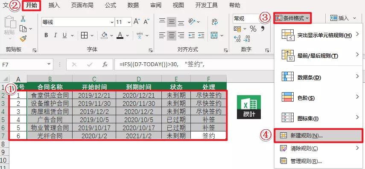Open the alignment group dialog launcher
The height and width of the screenshot is (169, 365).
point(225,50)
